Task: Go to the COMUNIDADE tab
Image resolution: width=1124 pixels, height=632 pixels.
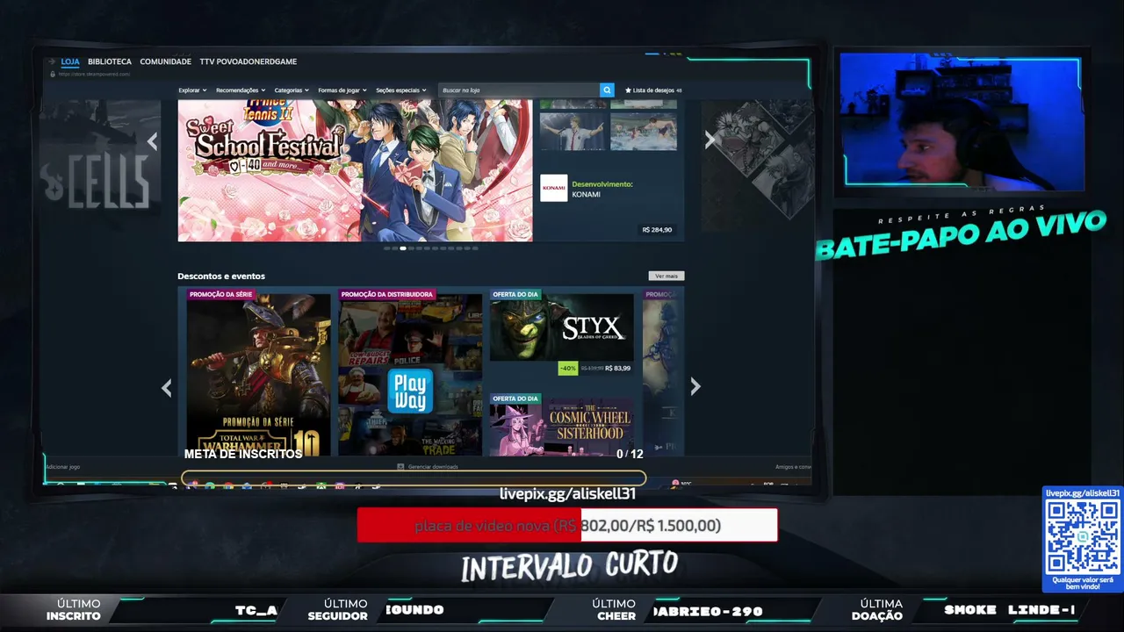Action: tap(165, 61)
